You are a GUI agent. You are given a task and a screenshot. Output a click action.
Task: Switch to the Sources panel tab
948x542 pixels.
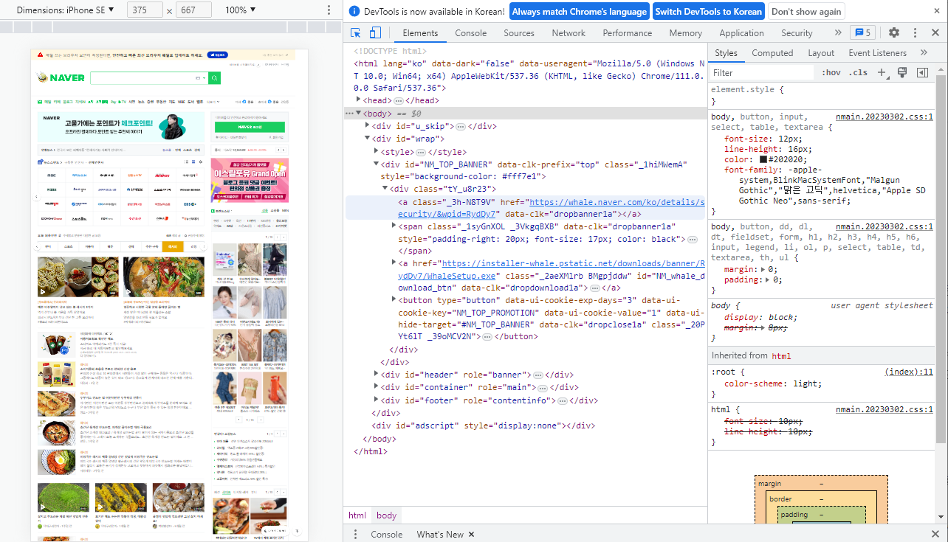point(519,33)
